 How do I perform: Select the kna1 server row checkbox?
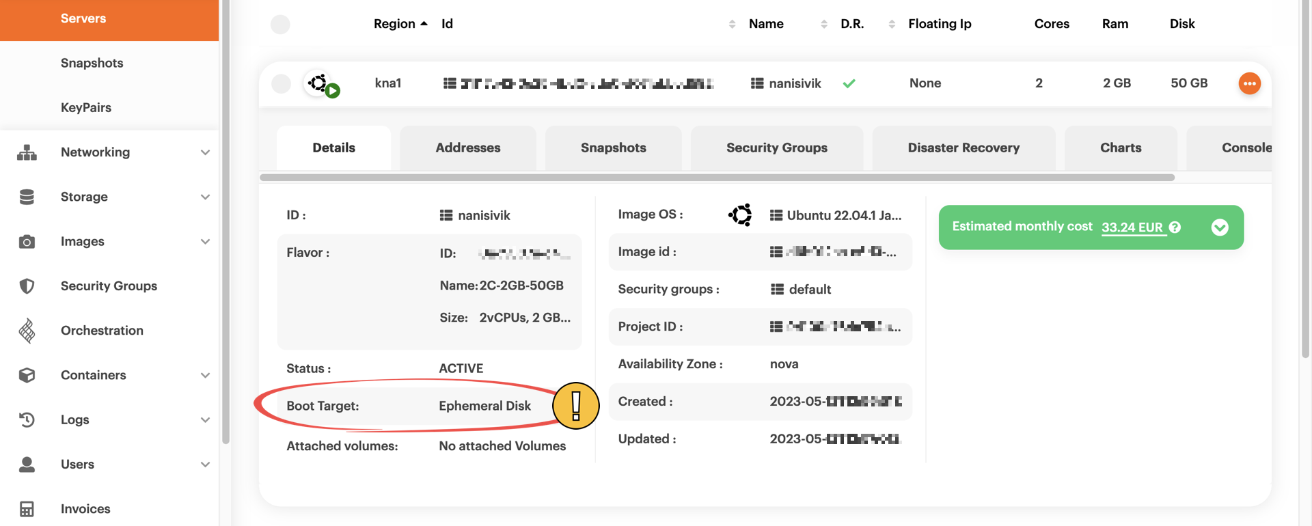click(281, 83)
